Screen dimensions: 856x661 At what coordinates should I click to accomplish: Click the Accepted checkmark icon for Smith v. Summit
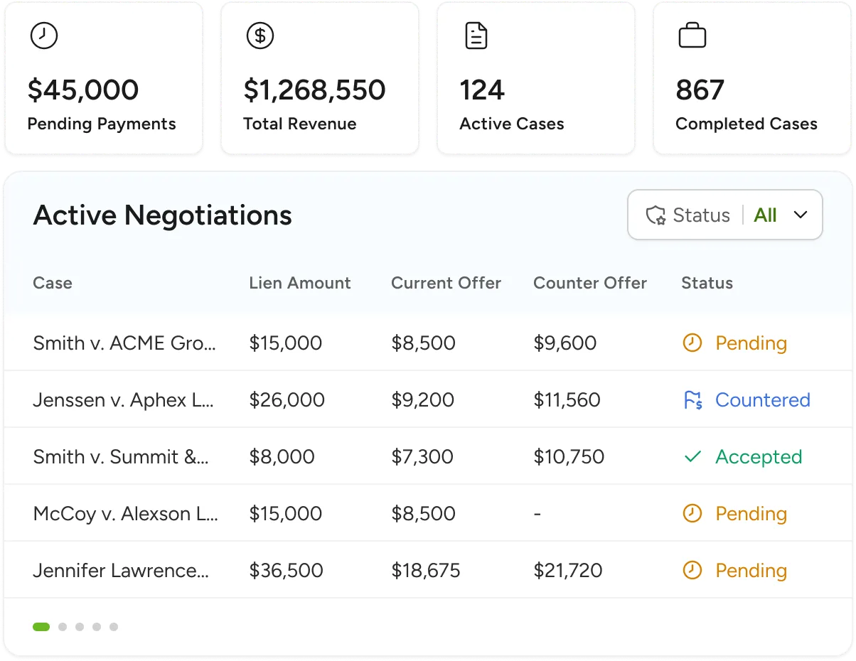pyautogui.click(x=692, y=457)
